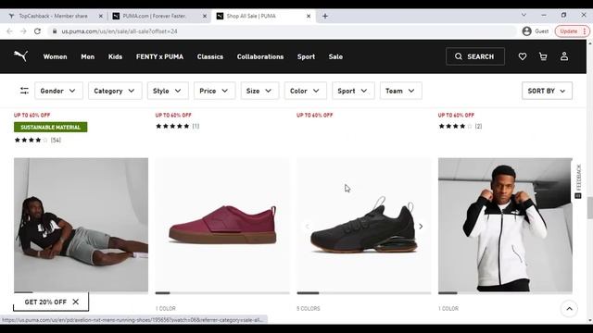593x333 pixels.
Task: Expand the Color filter dropdown
Action: [x=305, y=91]
